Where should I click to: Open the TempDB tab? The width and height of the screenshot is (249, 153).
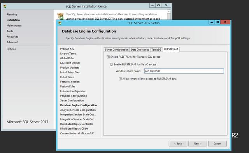[156, 50]
